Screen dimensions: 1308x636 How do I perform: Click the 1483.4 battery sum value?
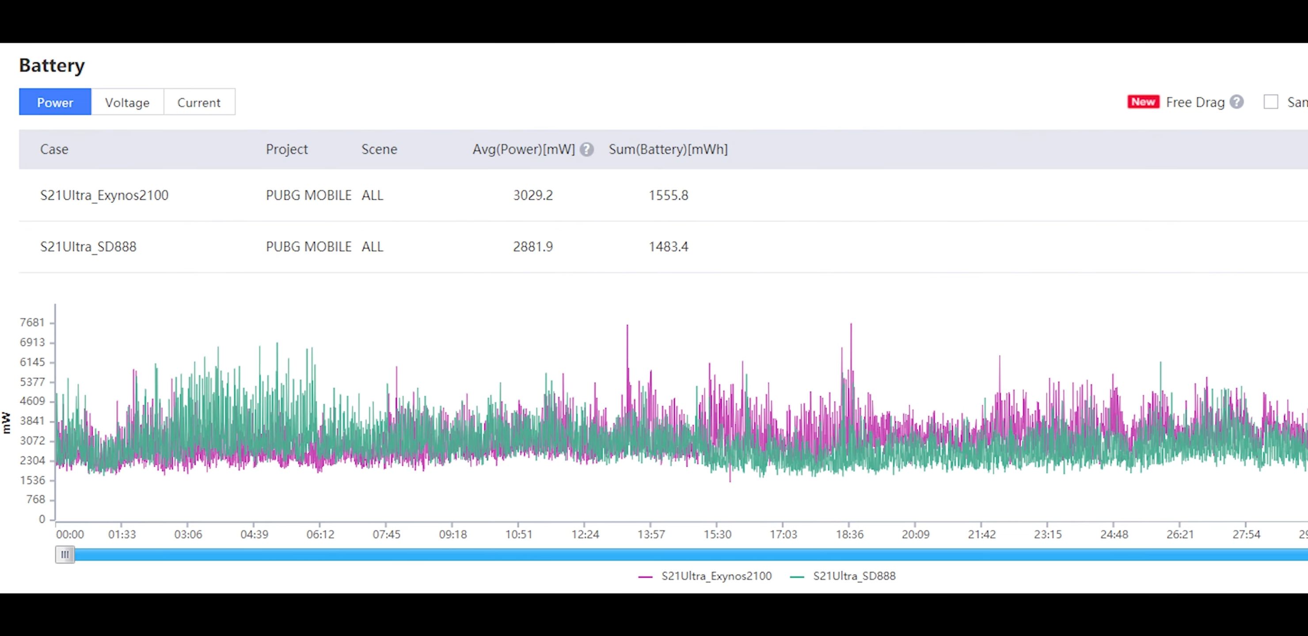pos(668,247)
